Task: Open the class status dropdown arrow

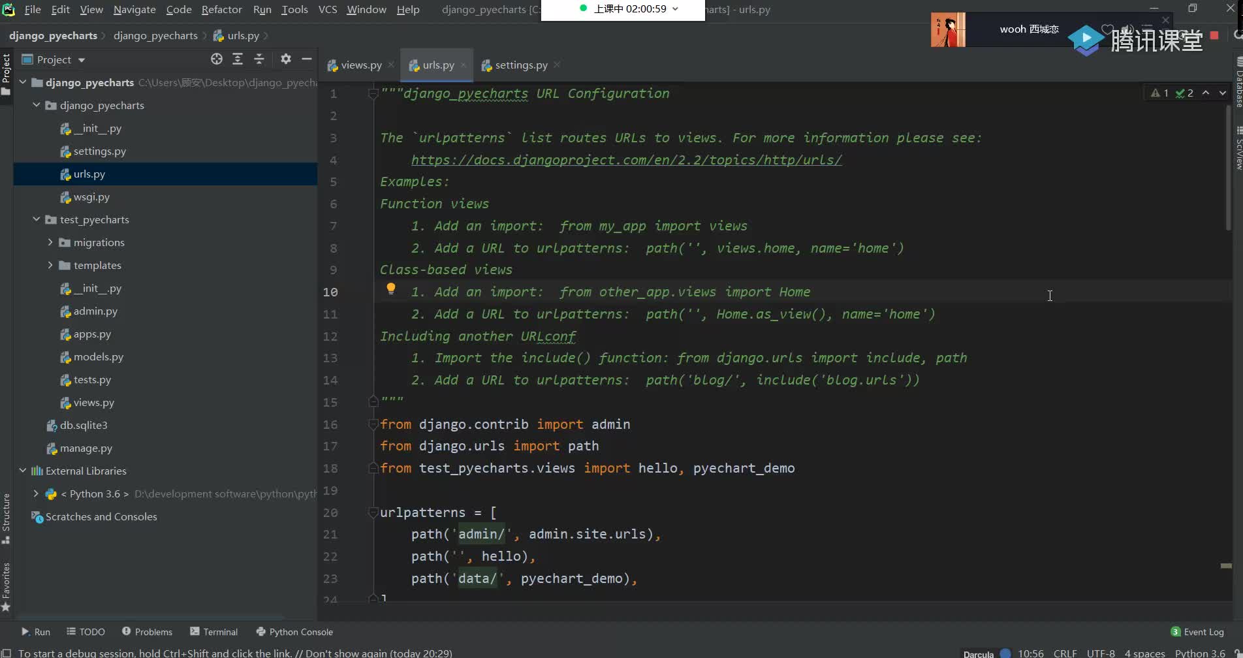Action: [x=675, y=9]
